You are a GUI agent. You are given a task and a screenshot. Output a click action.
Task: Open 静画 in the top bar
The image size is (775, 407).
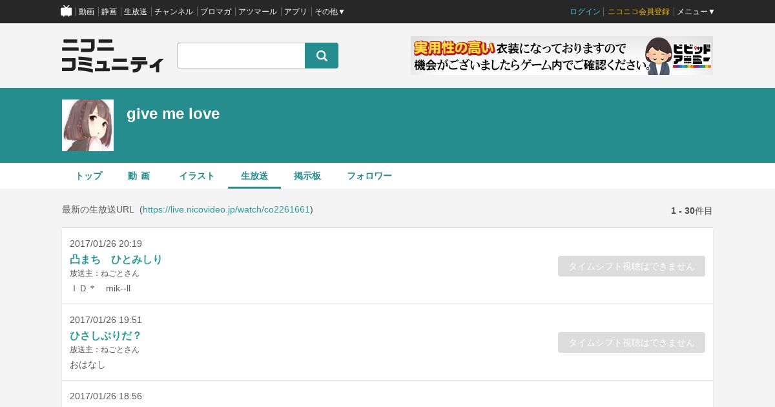[109, 12]
